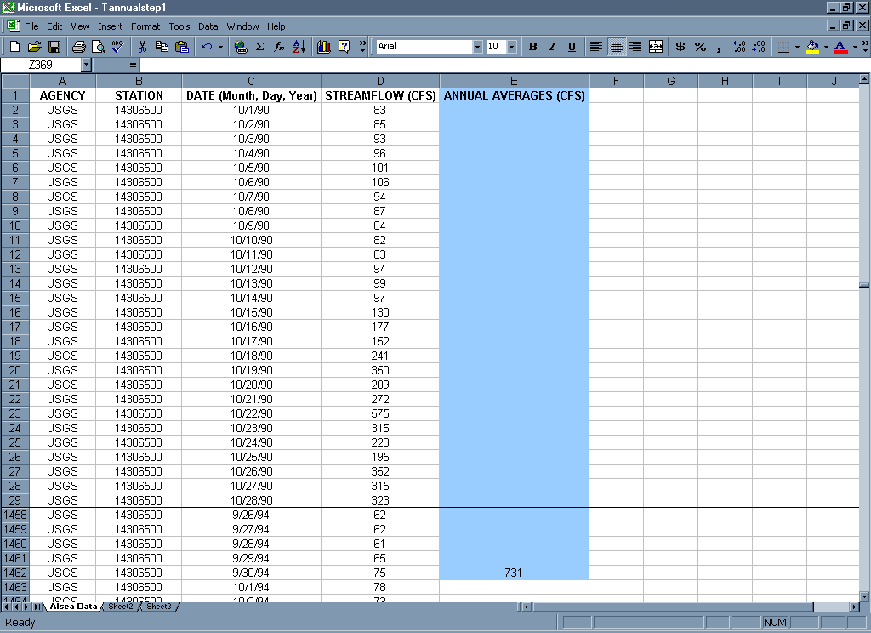The width and height of the screenshot is (871, 633).
Task: Switch to the Sheet2 tab
Action: 120,607
